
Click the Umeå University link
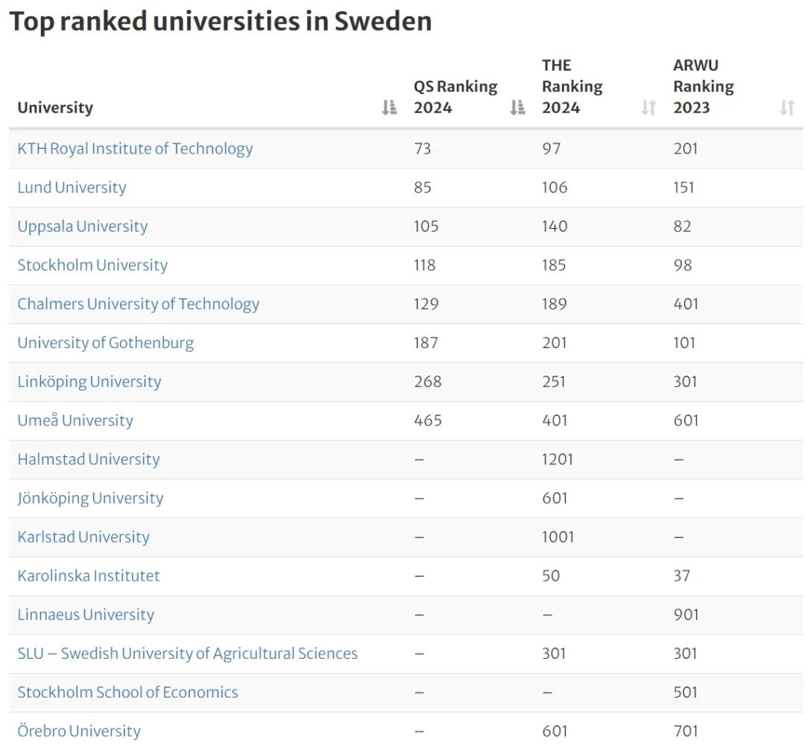click(x=75, y=420)
